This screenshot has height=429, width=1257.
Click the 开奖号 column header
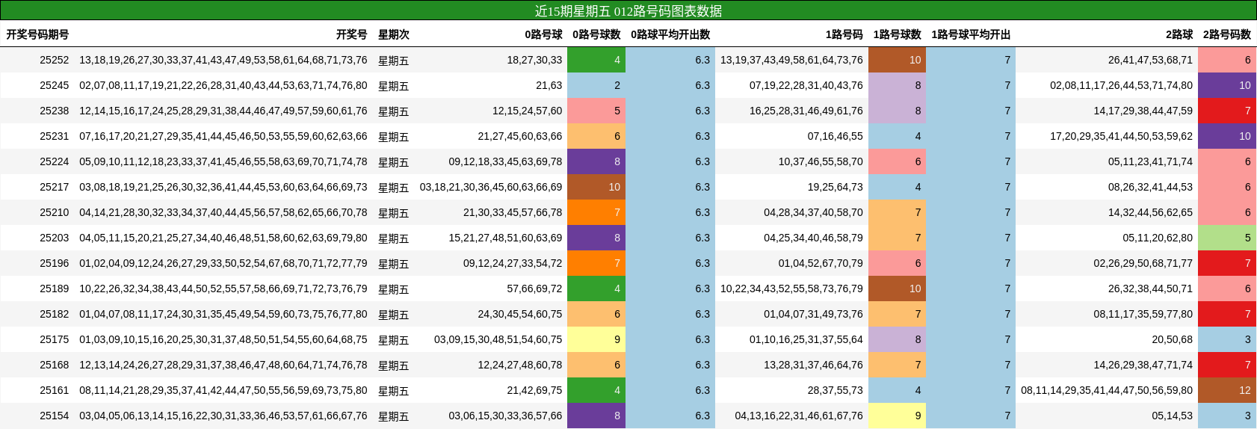351,34
